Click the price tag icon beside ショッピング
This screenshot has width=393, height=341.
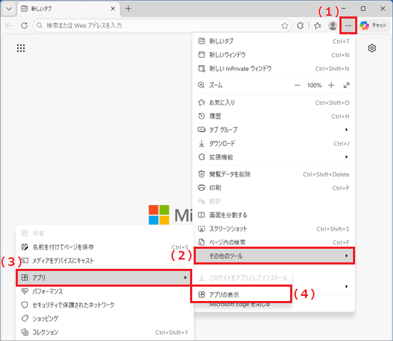24,318
